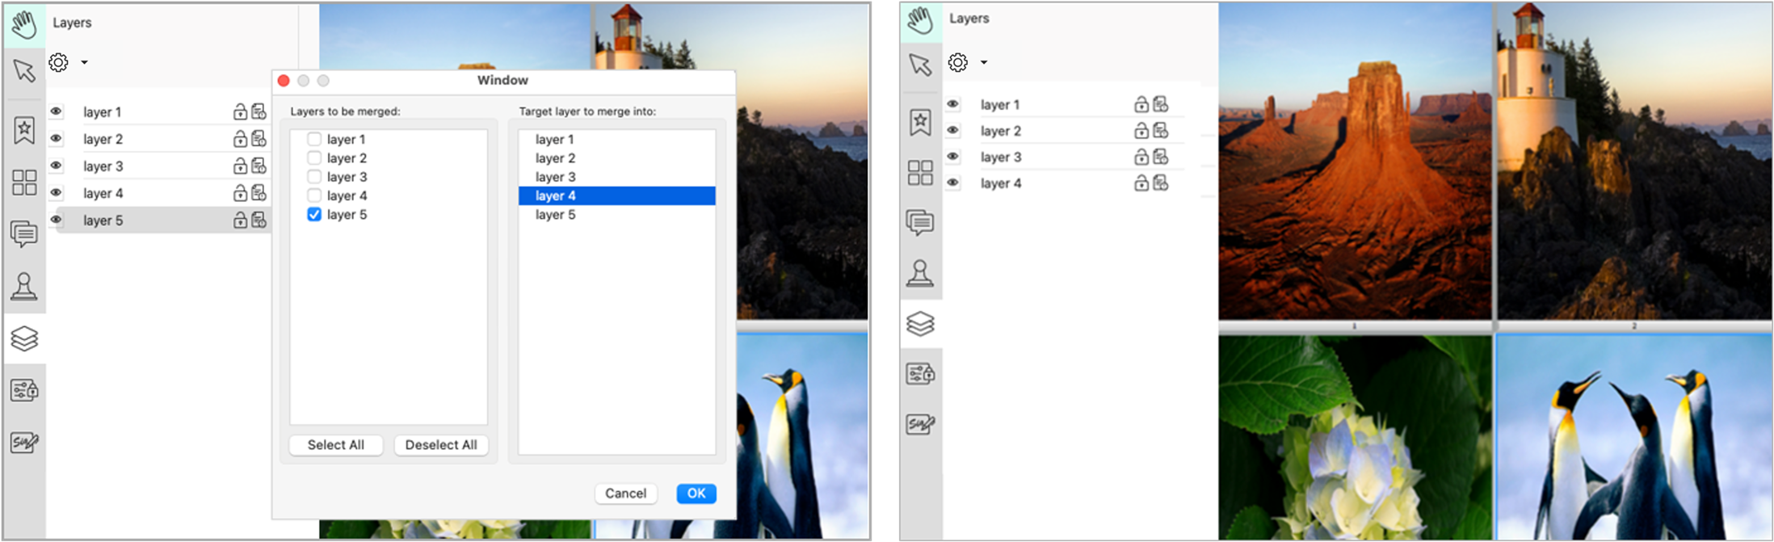
Task: Open layer 1 properties icon in right screenshot
Action: pos(1161,104)
